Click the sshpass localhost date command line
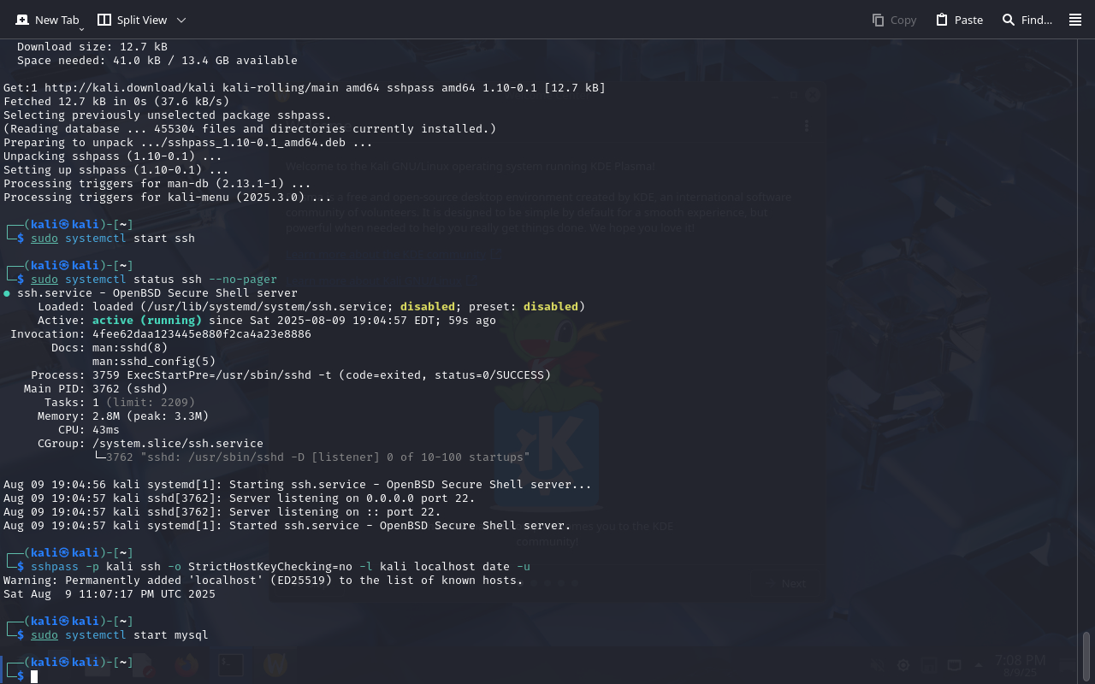This screenshot has height=684, width=1095. 281,567
